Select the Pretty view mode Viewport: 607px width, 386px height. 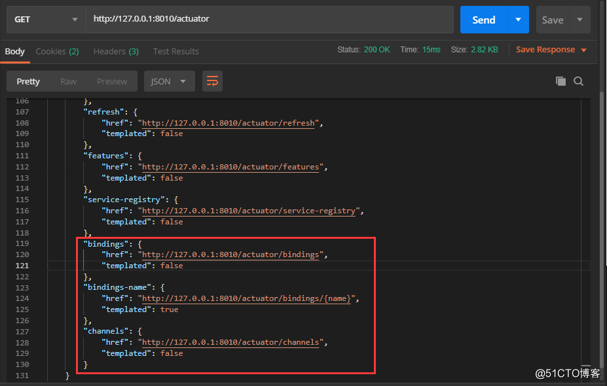[x=28, y=81]
